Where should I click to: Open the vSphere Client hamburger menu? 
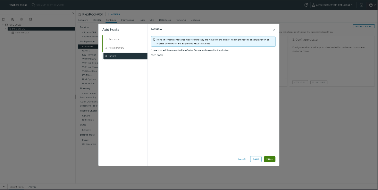pyautogui.click(x=5, y=5)
